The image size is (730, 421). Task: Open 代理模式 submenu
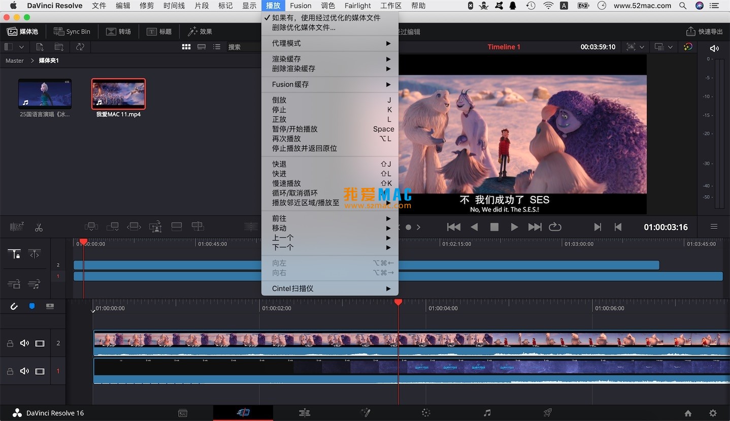[x=330, y=43]
